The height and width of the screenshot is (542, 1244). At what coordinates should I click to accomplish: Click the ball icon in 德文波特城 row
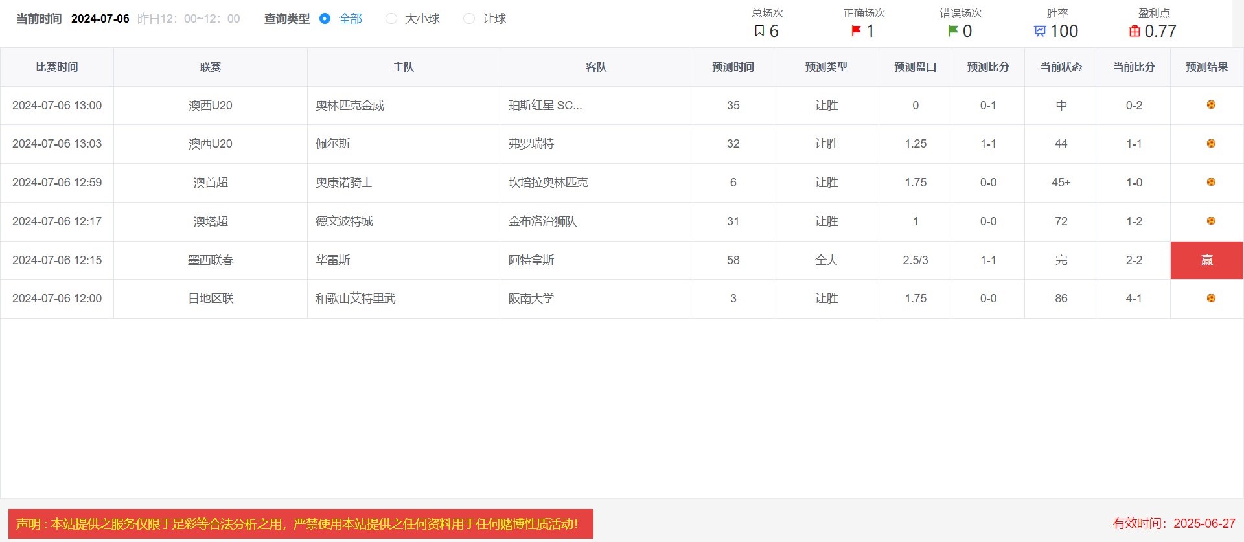click(x=1211, y=221)
